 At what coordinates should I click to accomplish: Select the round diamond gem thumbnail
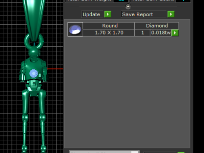(75, 29)
